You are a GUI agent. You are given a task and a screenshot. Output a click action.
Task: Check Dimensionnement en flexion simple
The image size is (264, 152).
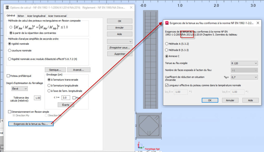click(10, 112)
